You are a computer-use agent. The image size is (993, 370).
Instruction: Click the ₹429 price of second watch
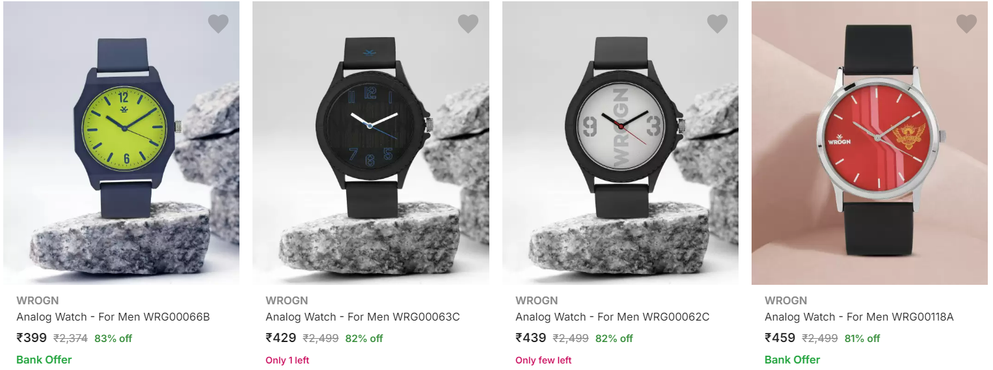[x=281, y=338]
